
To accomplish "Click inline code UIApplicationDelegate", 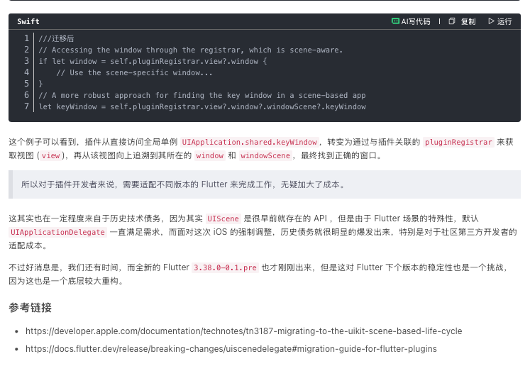I will coord(57,233).
